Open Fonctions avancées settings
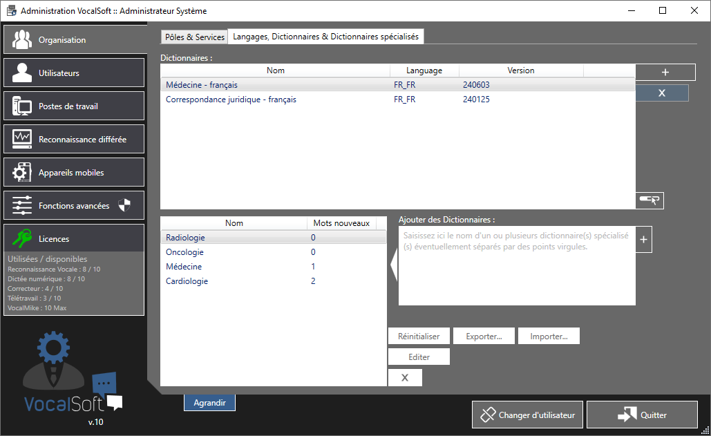The height and width of the screenshot is (436, 711). click(x=74, y=205)
